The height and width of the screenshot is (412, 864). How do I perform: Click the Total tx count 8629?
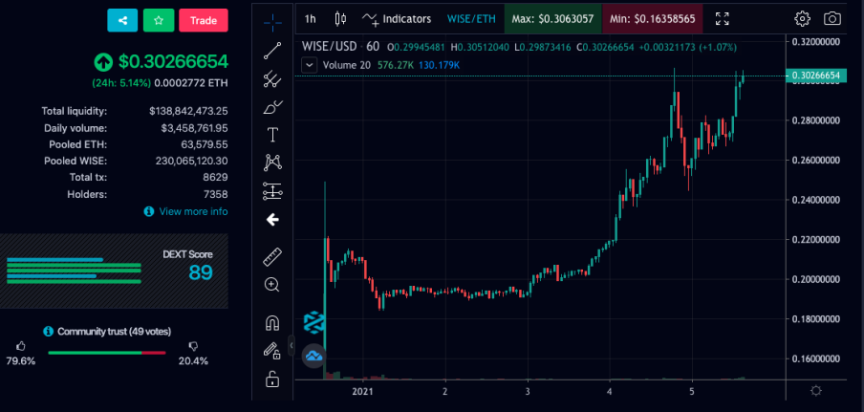click(215, 178)
